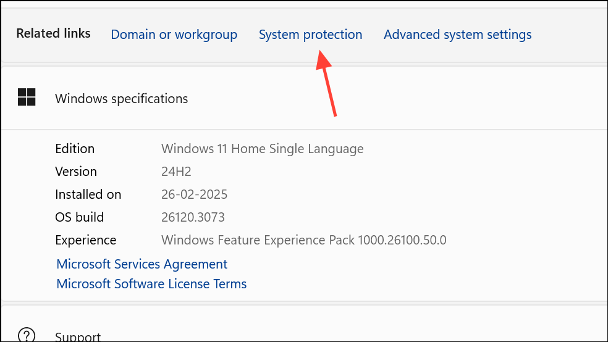The image size is (608, 342).
Task: Click the Windows Feature Experience Pack value
Action: pyautogui.click(x=303, y=240)
